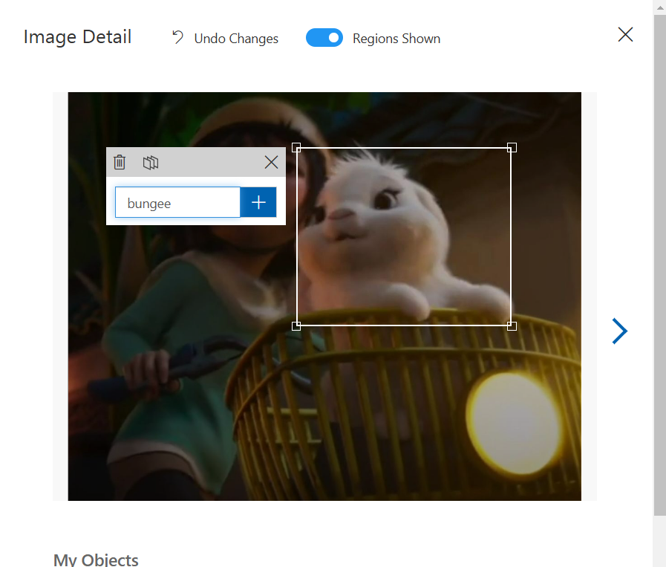Click the Undo Changes button
Image resolution: width=666 pixels, height=567 pixels.
point(225,38)
